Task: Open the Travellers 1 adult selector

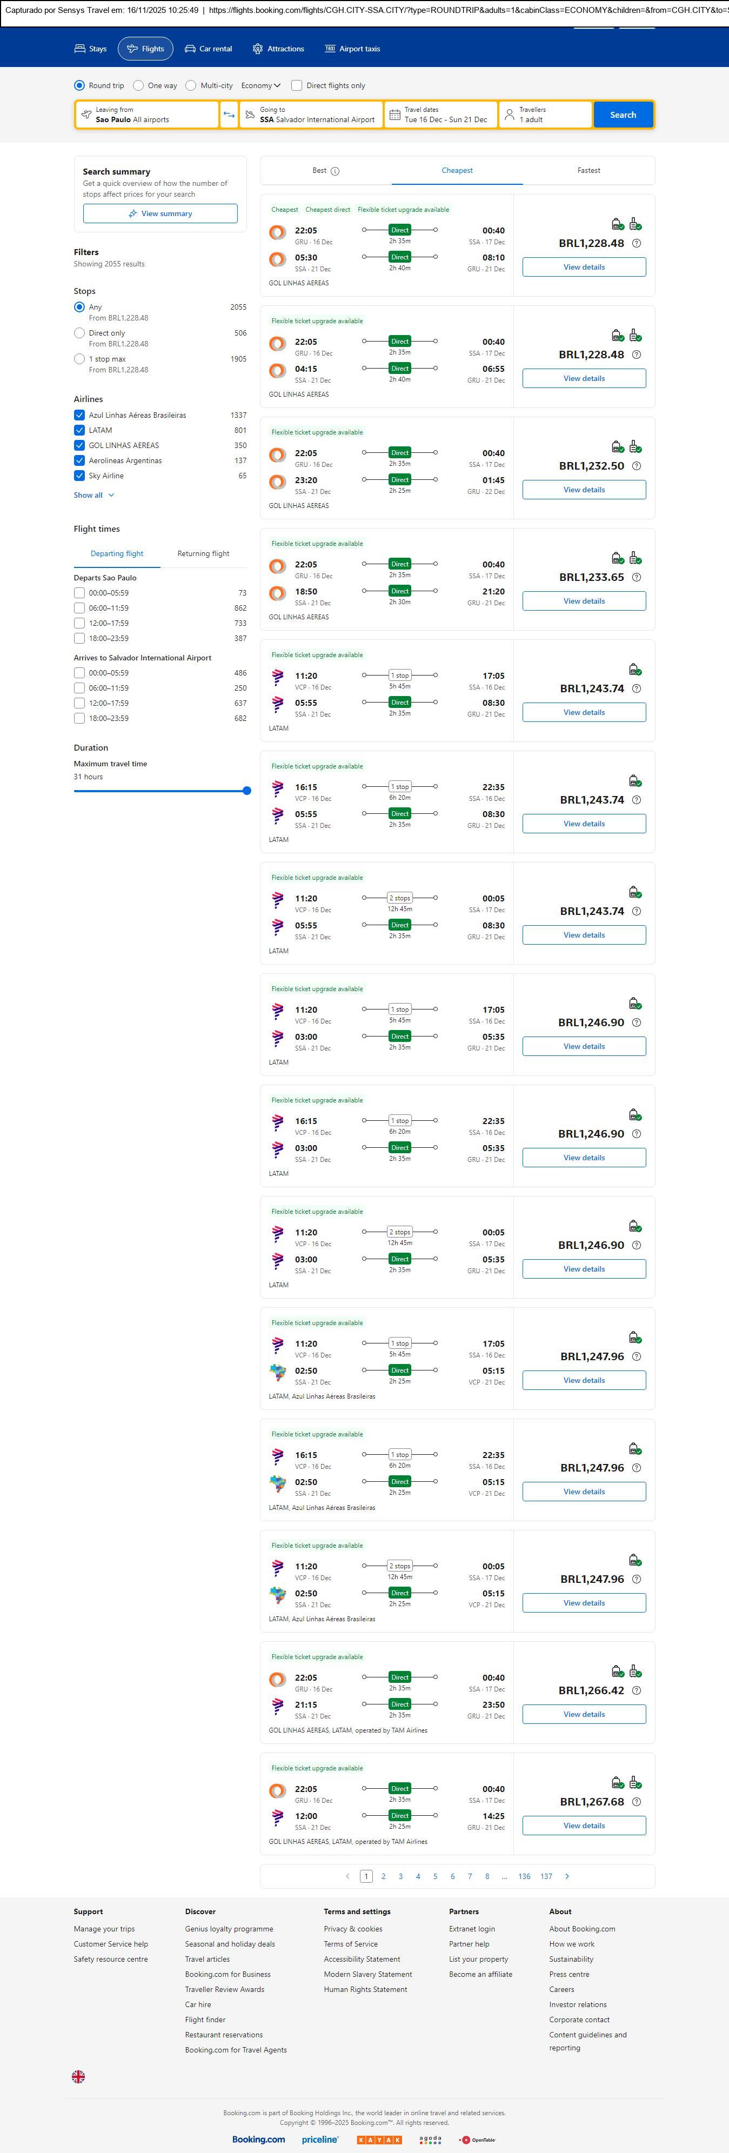Action: 545,115
